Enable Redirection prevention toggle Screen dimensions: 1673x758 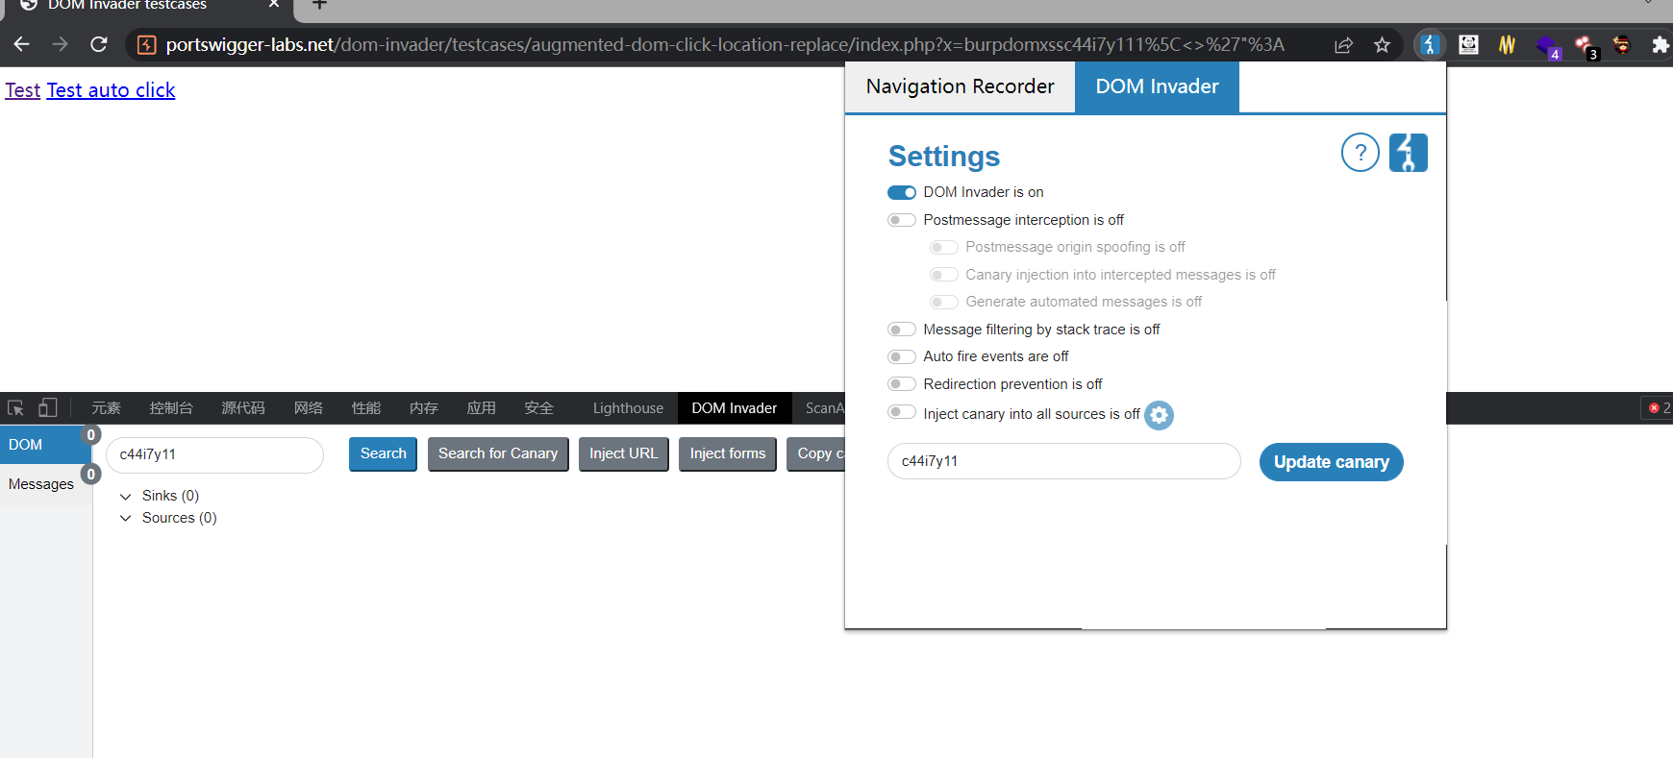(x=902, y=384)
